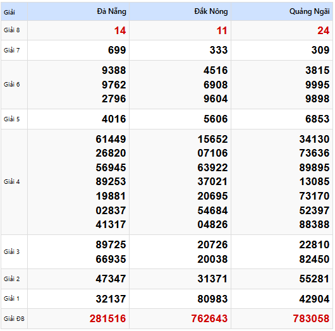Select Đà Nẵng Giải 4 number 89253

tap(111, 181)
